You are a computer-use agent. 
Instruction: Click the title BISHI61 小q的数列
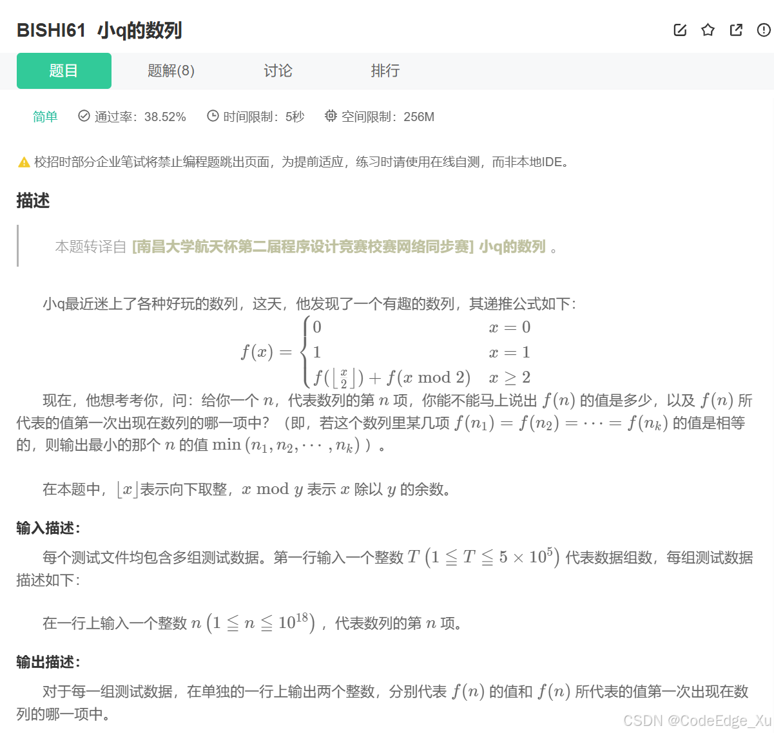[x=100, y=30]
